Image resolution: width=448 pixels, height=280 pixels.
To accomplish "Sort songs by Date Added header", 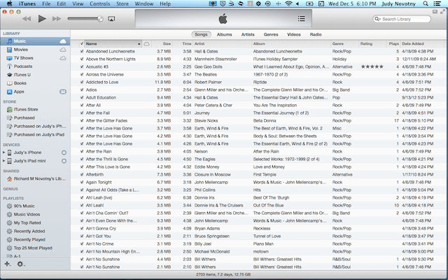I will [423, 44].
